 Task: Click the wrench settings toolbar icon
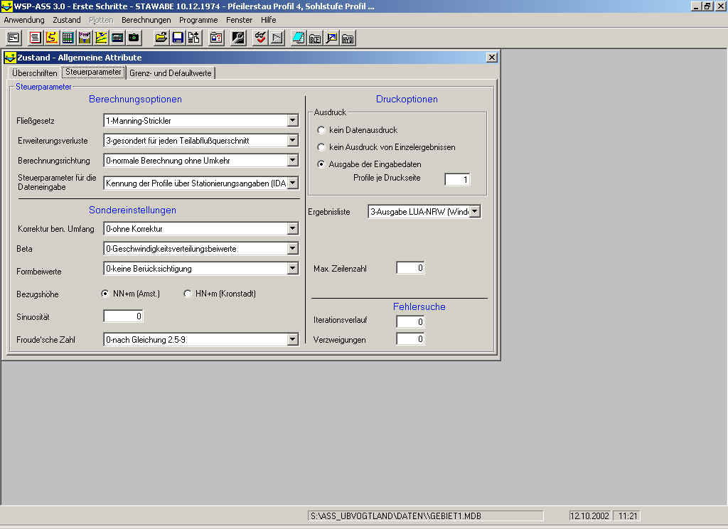point(238,38)
